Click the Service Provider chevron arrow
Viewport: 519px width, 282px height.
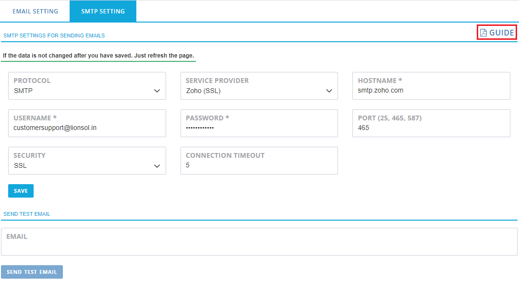[329, 91]
